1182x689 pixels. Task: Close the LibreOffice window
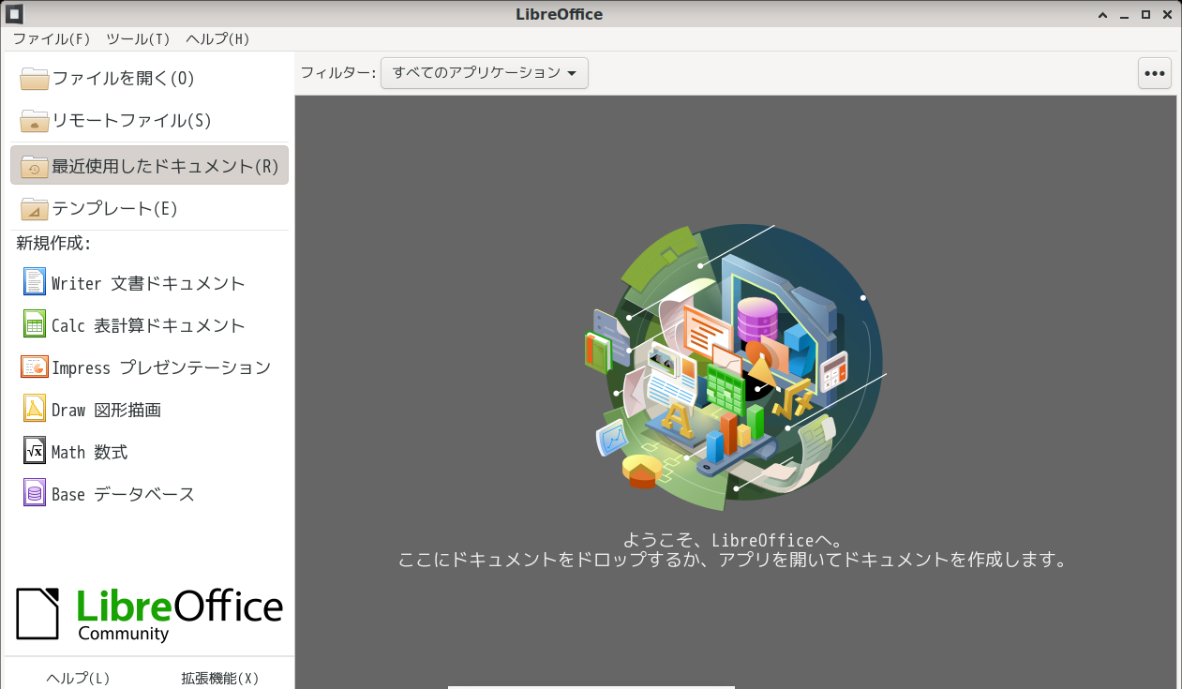tap(1166, 15)
